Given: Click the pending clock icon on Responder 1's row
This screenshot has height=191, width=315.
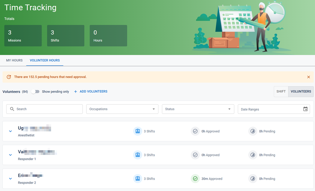Looking at the screenshot, I should pyautogui.click(x=253, y=155).
